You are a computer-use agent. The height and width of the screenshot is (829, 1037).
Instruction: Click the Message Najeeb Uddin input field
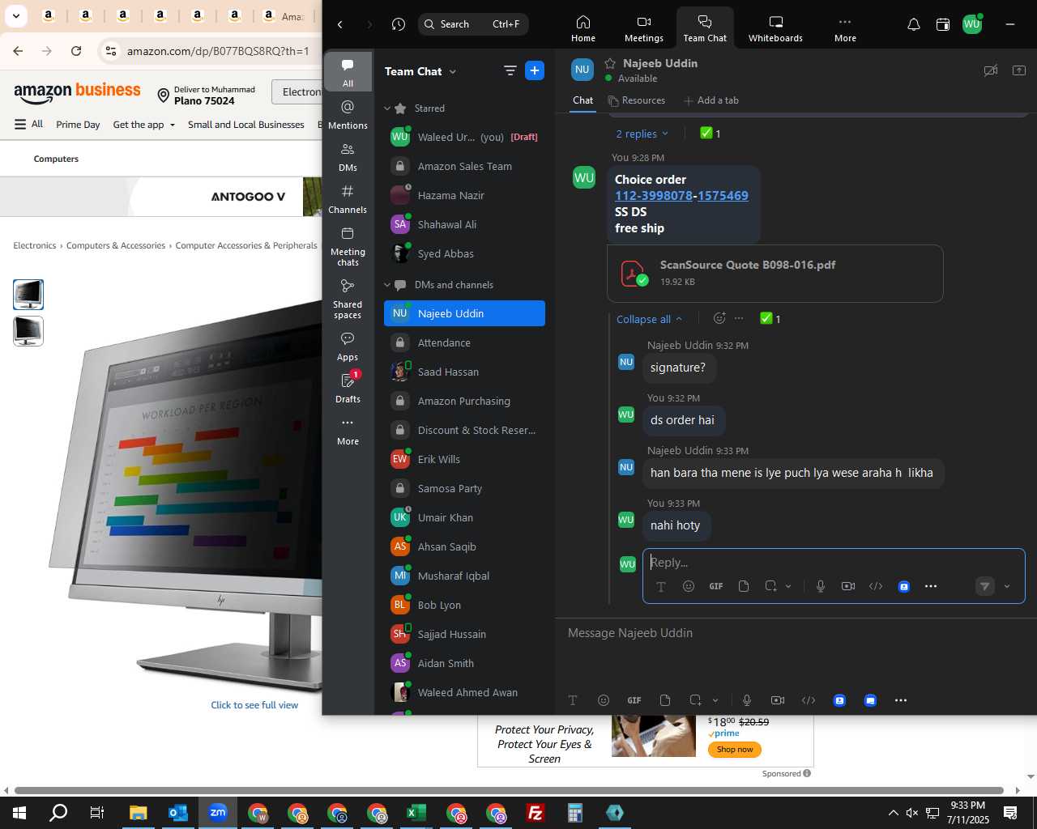click(794, 633)
